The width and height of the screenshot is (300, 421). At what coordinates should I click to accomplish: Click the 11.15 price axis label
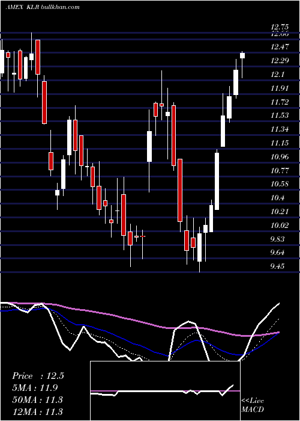(280, 143)
